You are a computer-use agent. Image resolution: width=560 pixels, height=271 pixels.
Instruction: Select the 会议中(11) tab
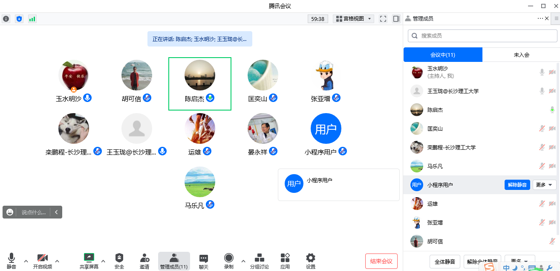pos(443,55)
